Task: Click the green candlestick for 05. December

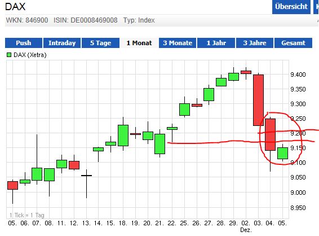Action: (x=282, y=153)
